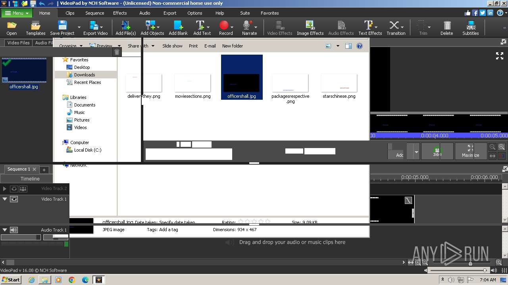This screenshot has width=508, height=285.
Task: Open Save Project dropdown arrow
Action: click(79, 28)
